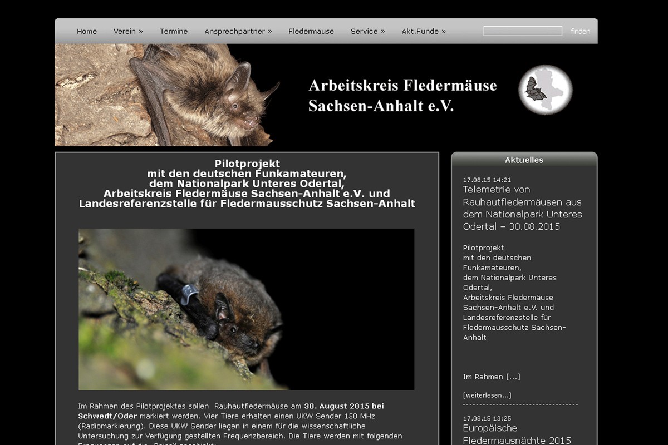Screen dimensions: 668x445
Task: Click the [weiterlesen...] link
Action: point(487,395)
